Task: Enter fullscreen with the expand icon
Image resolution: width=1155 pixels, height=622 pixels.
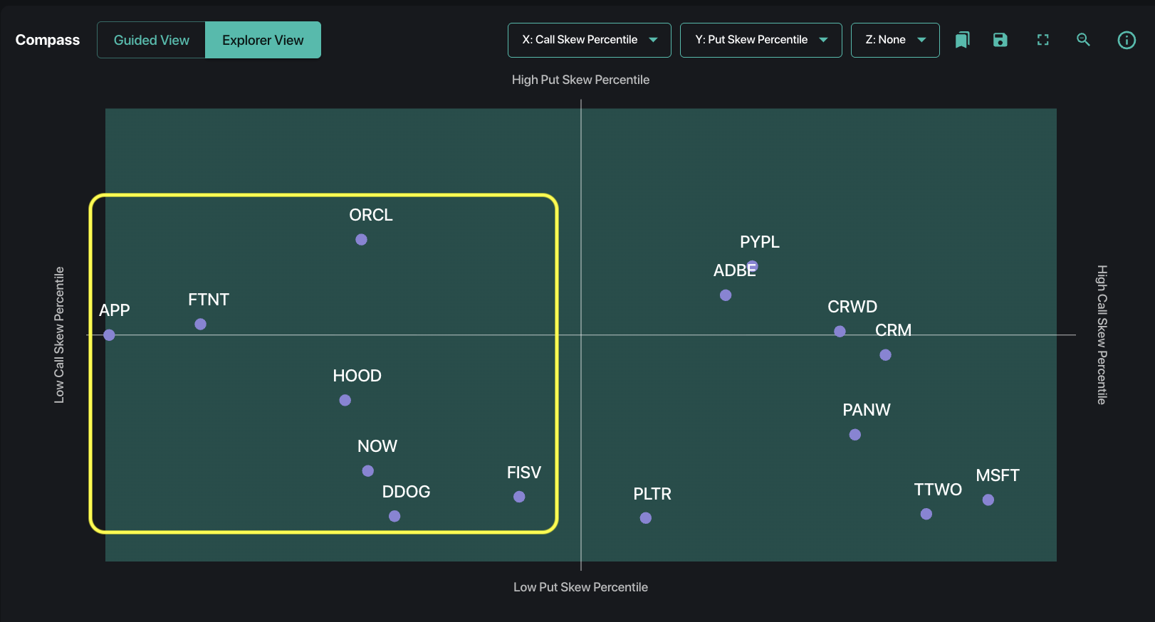Action: [x=1043, y=40]
